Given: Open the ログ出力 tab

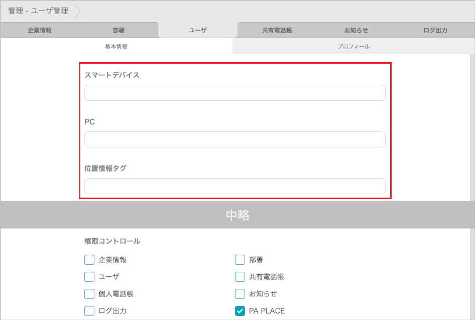Looking at the screenshot, I should (x=435, y=30).
